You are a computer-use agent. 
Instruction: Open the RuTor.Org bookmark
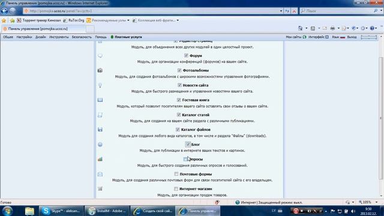coord(73,20)
